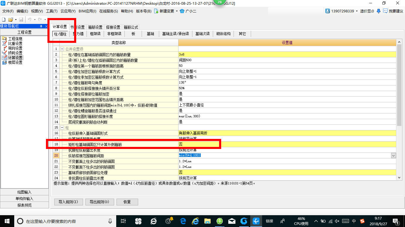Click the Windows search input box
The image size is (405, 227).
click(65, 221)
